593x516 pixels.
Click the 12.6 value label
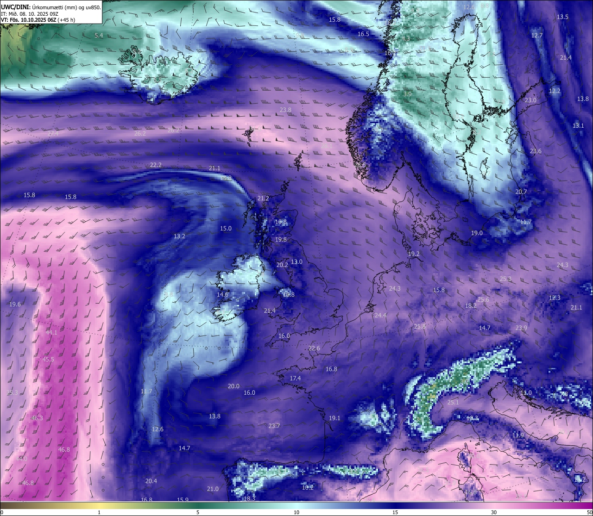coord(158,429)
